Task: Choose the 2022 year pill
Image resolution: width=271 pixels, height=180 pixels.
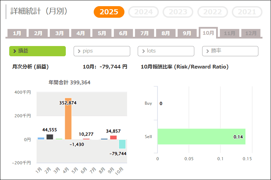Action: (212, 12)
